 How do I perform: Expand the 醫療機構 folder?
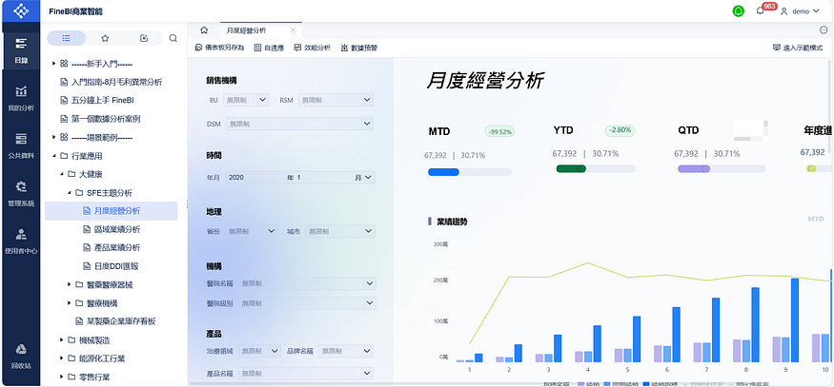coord(70,303)
